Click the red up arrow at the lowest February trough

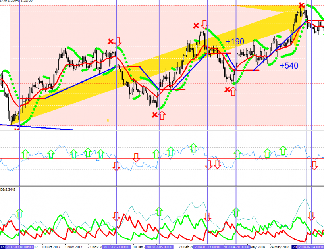click(162, 115)
